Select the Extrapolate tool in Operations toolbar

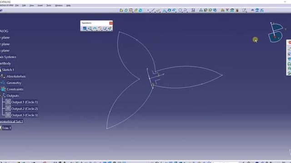coord(110,28)
